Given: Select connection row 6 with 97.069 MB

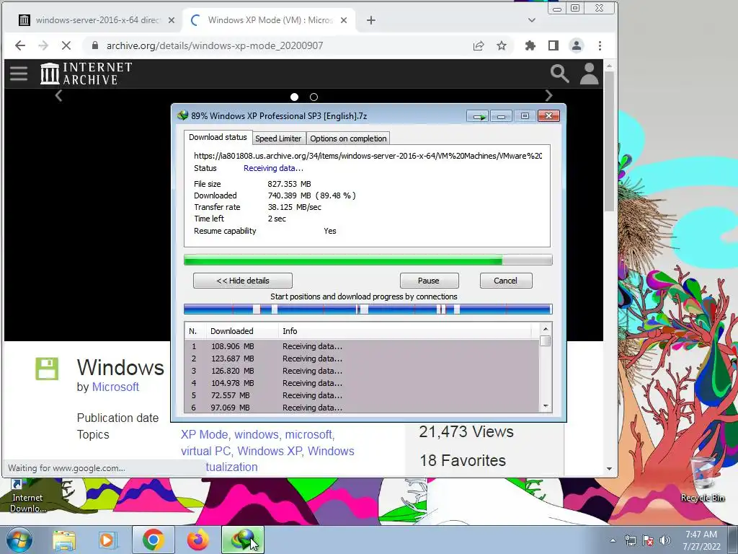Looking at the screenshot, I should pyautogui.click(x=362, y=408).
